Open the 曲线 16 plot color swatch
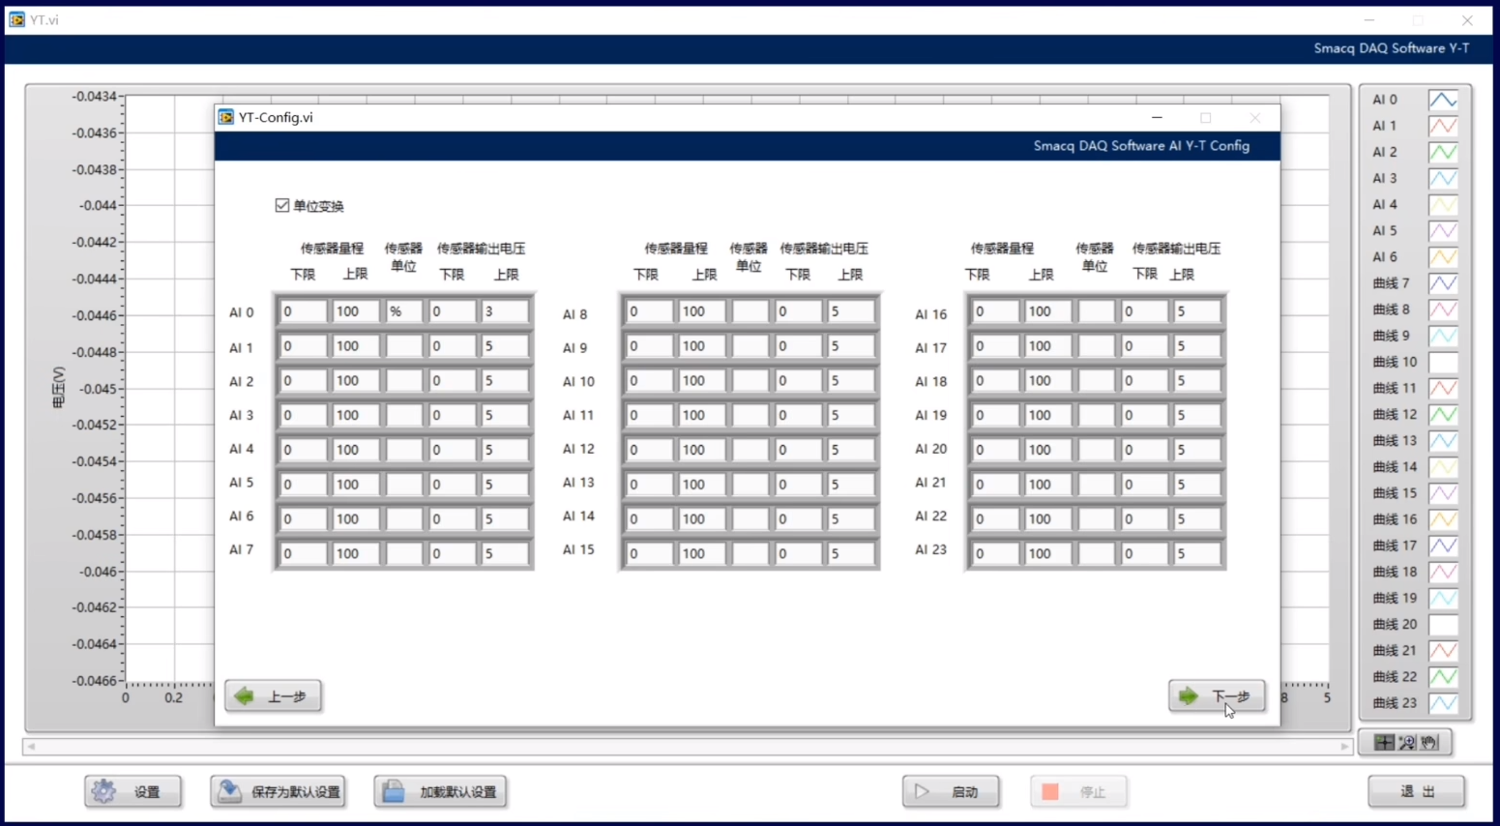This screenshot has height=826, width=1500. tap(1443, 519)
